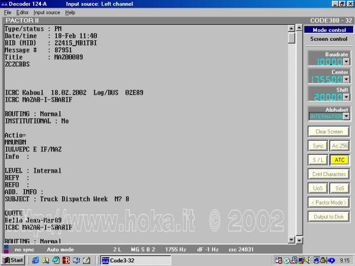Open the Help menu

[70, 12]
